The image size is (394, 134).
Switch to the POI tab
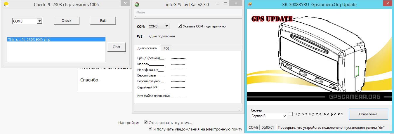point(166,48)
